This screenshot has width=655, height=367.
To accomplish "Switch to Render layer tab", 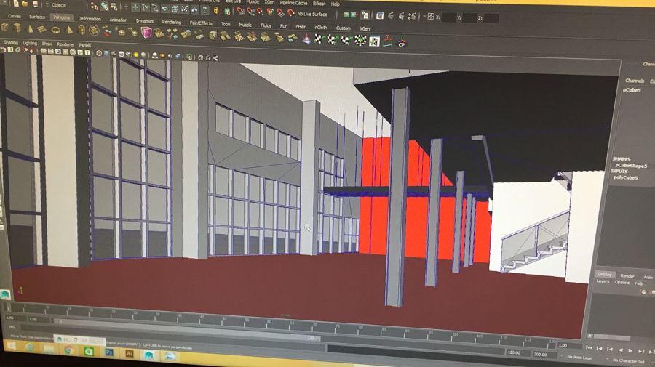I will pyautogui.click(x=627, y=276).
